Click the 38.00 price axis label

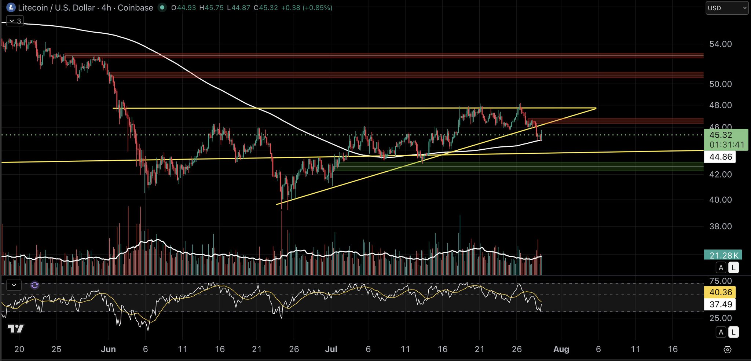pyautogui.click(x=721, y=226)
